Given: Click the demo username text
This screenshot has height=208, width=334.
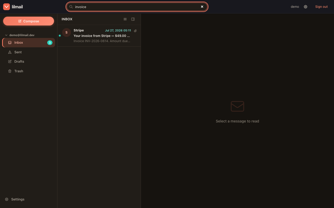Looking at the screenshot, I should click(x=295, y=7).
